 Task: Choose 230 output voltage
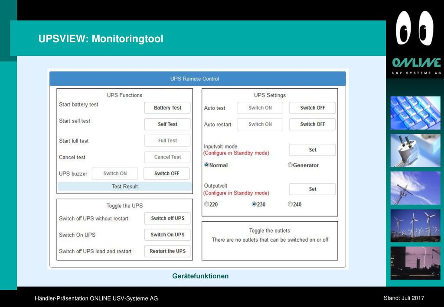point(254,204)
